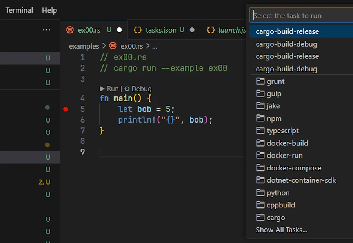Click the play triangle icon before Run
353x243 pixels.
[x=102, y=89]
